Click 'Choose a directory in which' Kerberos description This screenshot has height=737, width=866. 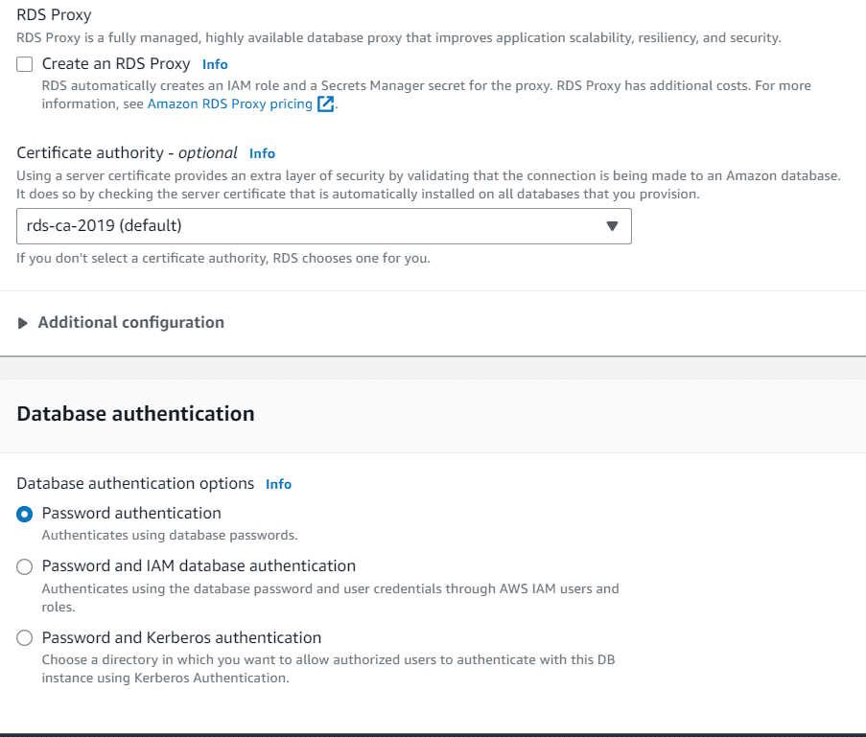coord(329,669)
